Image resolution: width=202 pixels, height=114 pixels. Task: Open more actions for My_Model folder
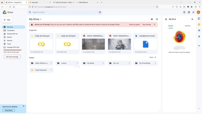[103, 63]
